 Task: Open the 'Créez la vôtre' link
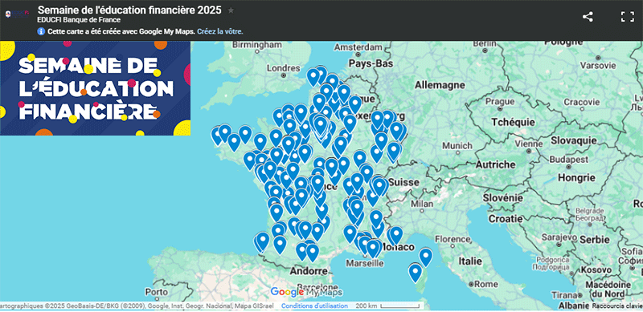220,31
